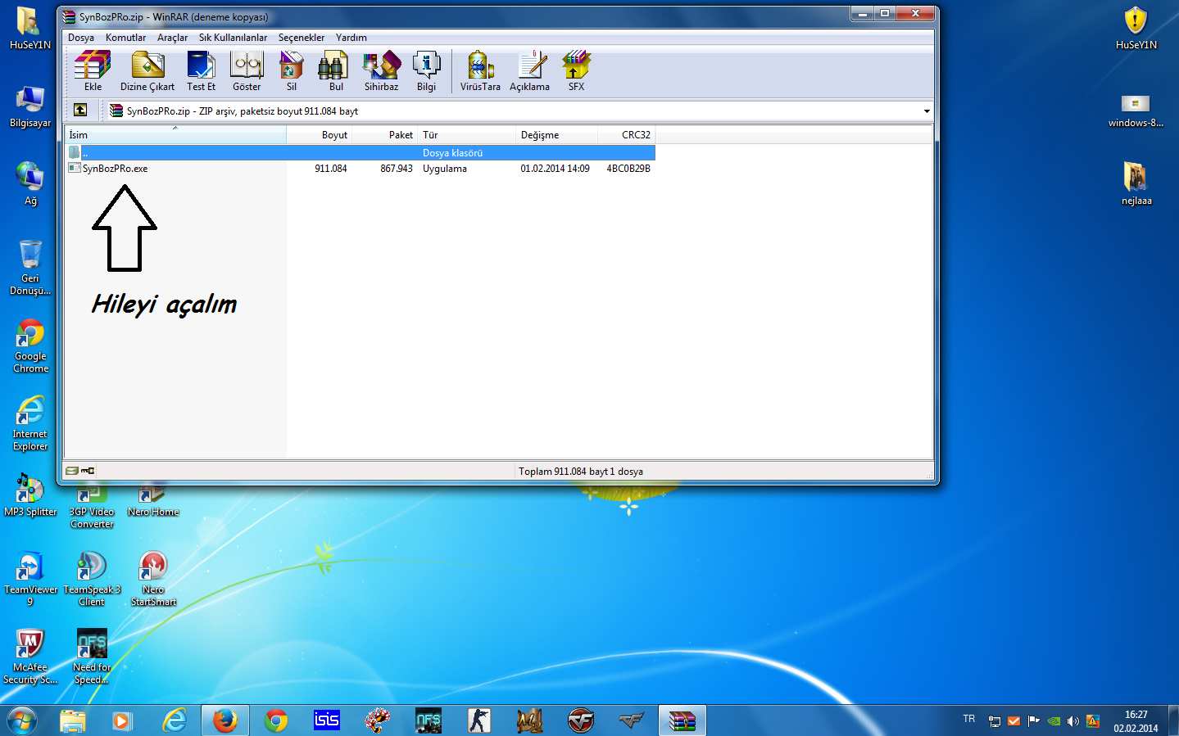Sort files by the Değişme column
Viewport: 1179px width, 736px height.
557,135
